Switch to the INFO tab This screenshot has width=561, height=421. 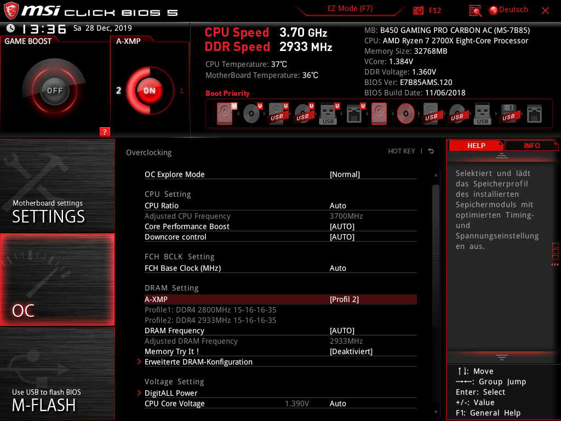[x=531, y=146]
